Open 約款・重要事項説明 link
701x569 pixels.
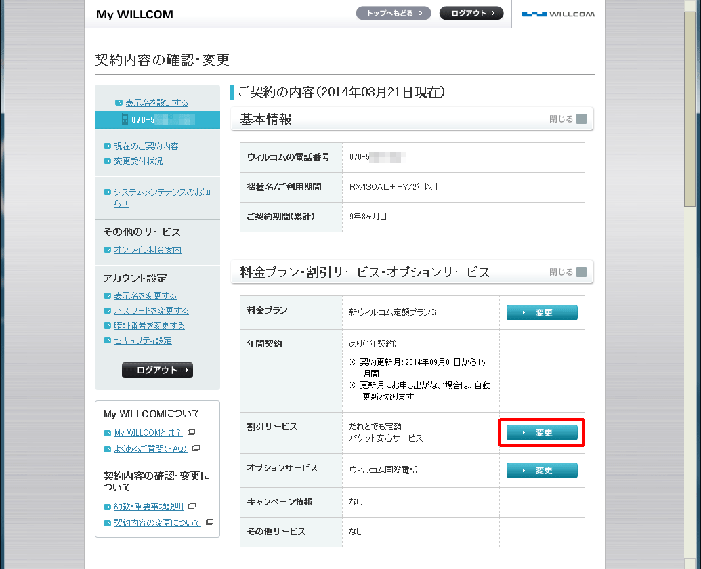click(x=148, y=507)
